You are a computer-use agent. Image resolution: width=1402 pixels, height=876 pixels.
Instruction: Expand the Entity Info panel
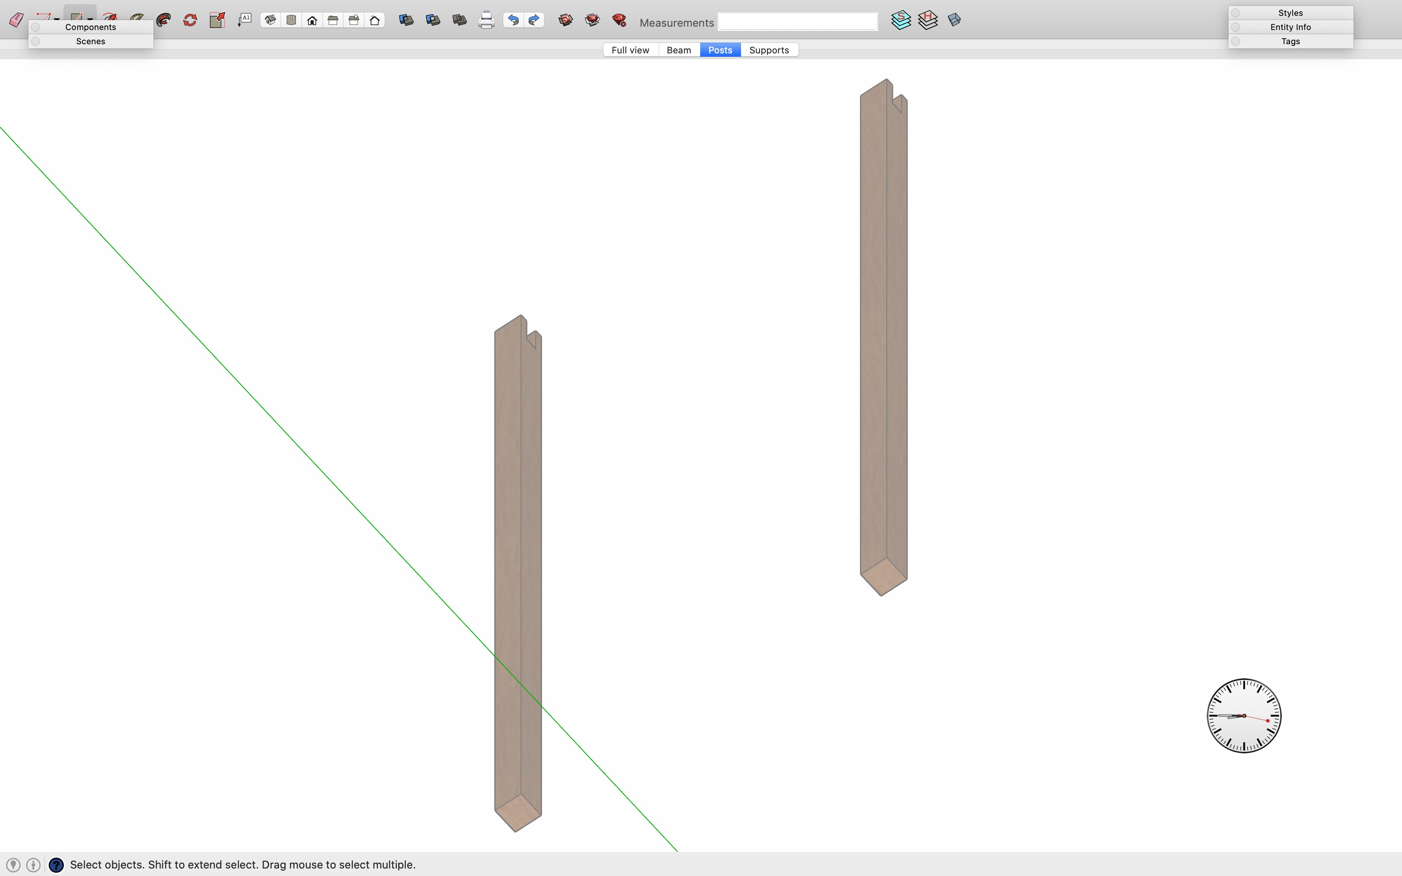[1290, 27]
